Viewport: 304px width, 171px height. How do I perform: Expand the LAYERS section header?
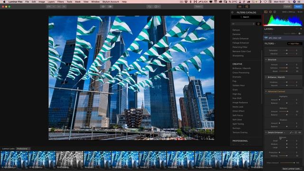pyautogui.click(x=269, y=29)
